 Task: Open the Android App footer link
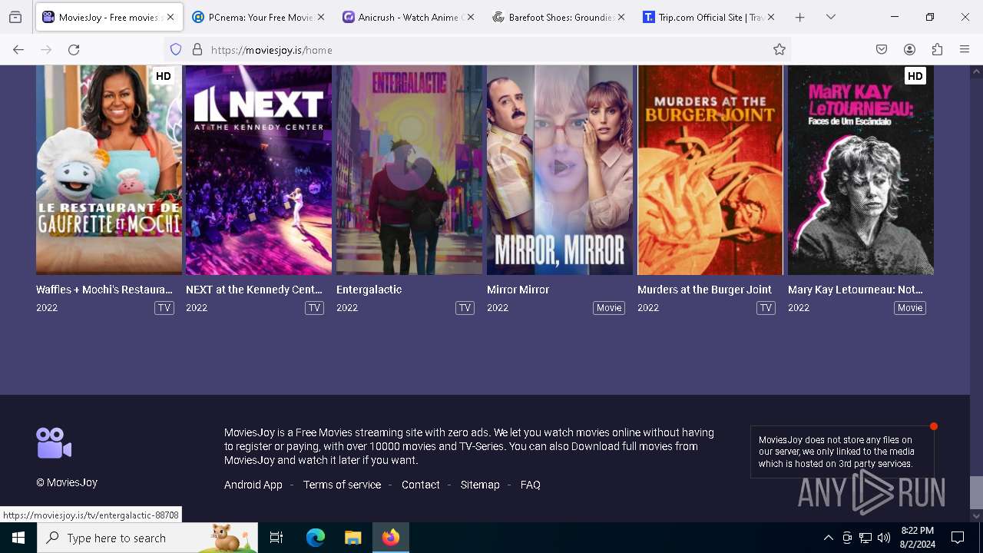pyautogui.click(x=253, y=485)
